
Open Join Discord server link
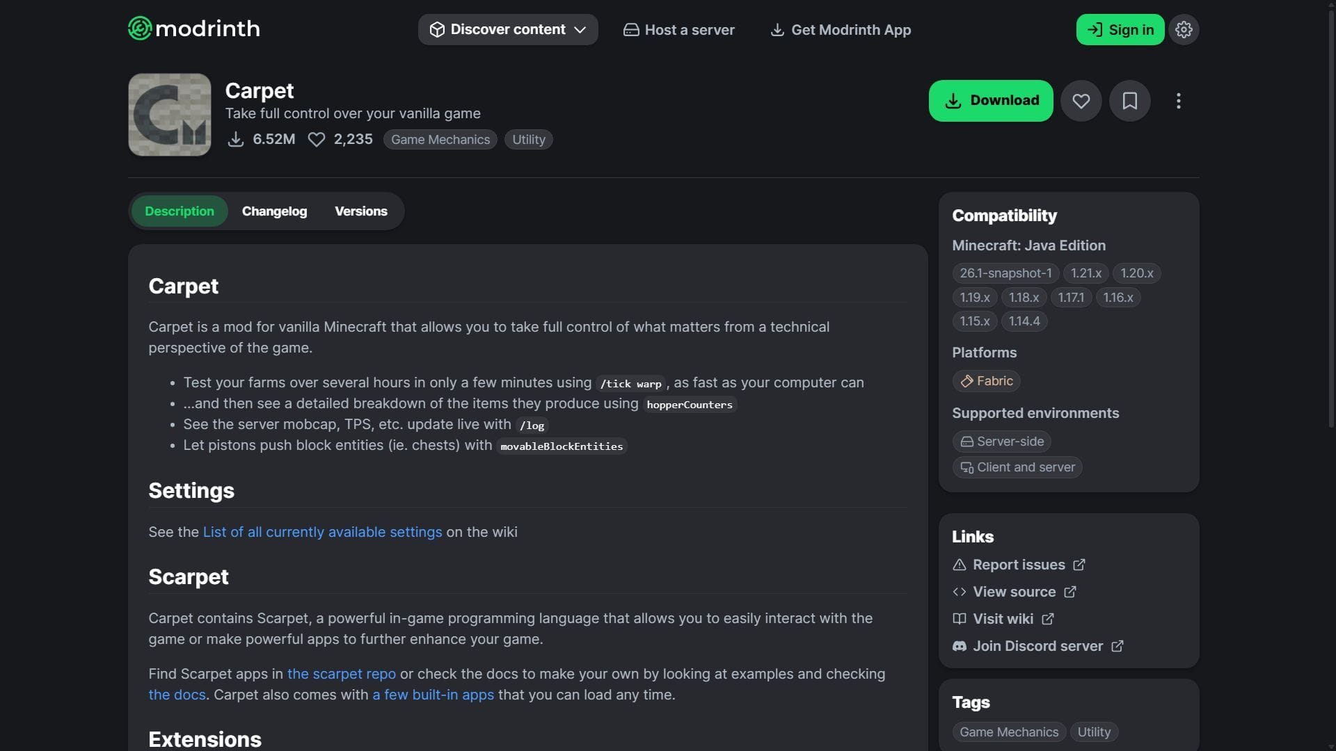1037,646
